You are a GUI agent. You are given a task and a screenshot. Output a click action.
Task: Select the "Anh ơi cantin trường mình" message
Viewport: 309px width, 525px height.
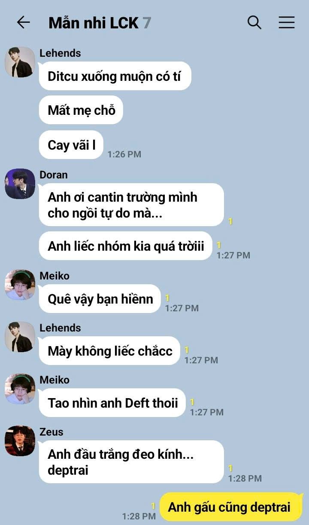click(131, 205)
